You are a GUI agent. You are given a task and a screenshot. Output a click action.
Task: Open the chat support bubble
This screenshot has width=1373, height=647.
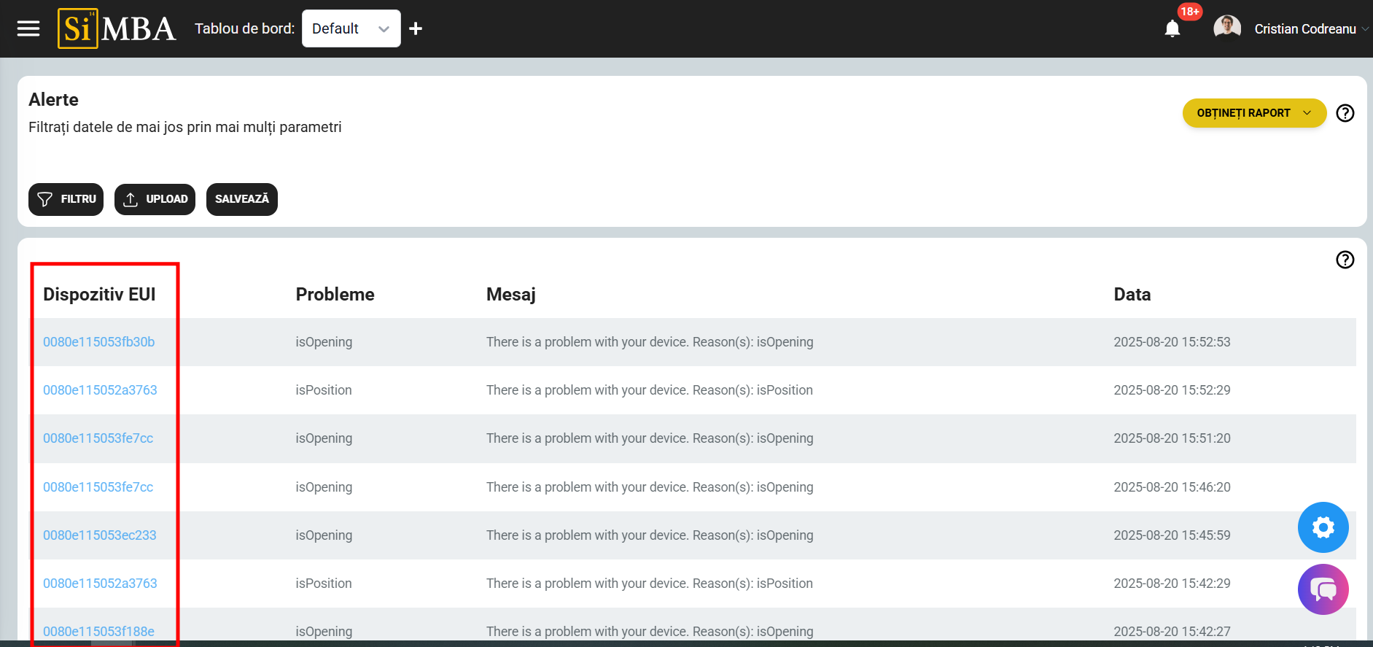pos(1323,589)
